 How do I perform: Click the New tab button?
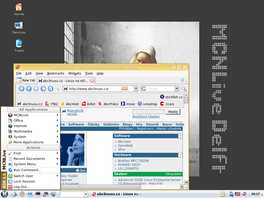(x=26, y=80)
